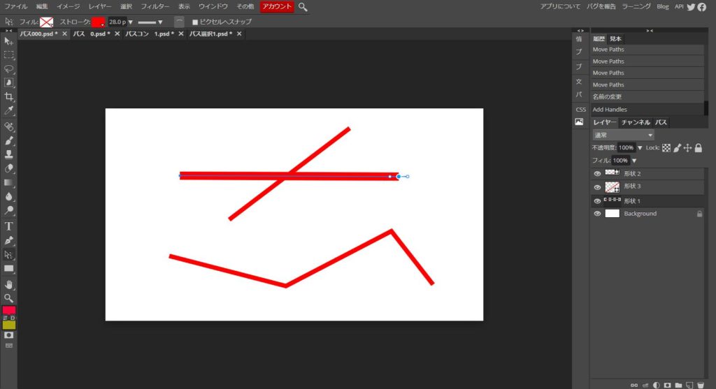Hide the Background layer via eye icon
The image size is (716, 389).
coord(597,214)
